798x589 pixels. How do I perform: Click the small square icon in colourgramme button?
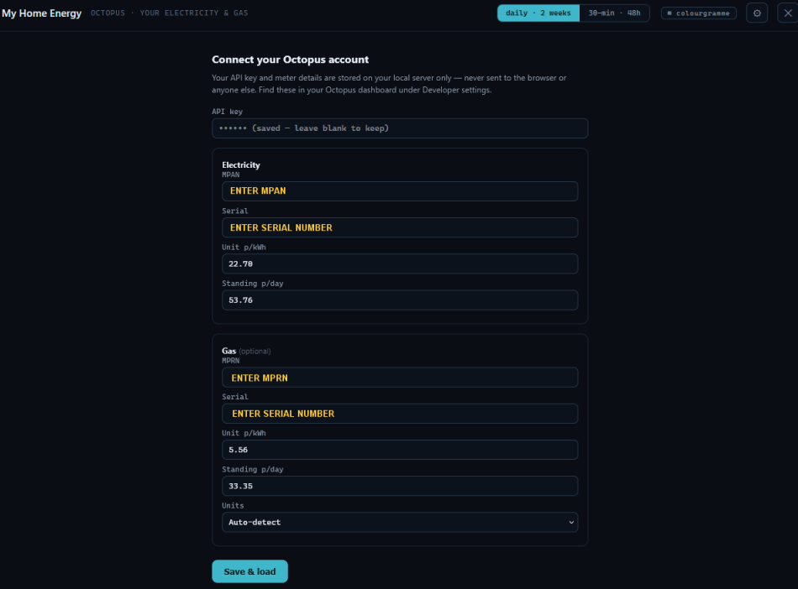click(669, 13)
